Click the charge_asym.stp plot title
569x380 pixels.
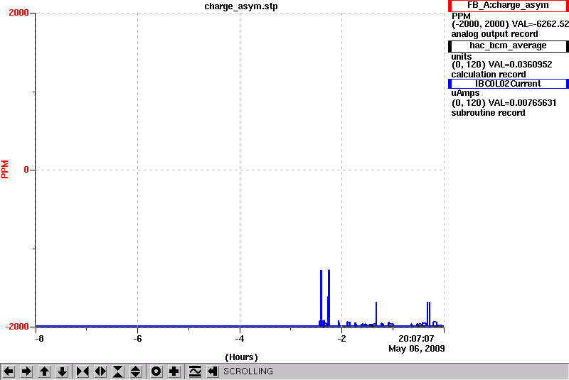241,6
